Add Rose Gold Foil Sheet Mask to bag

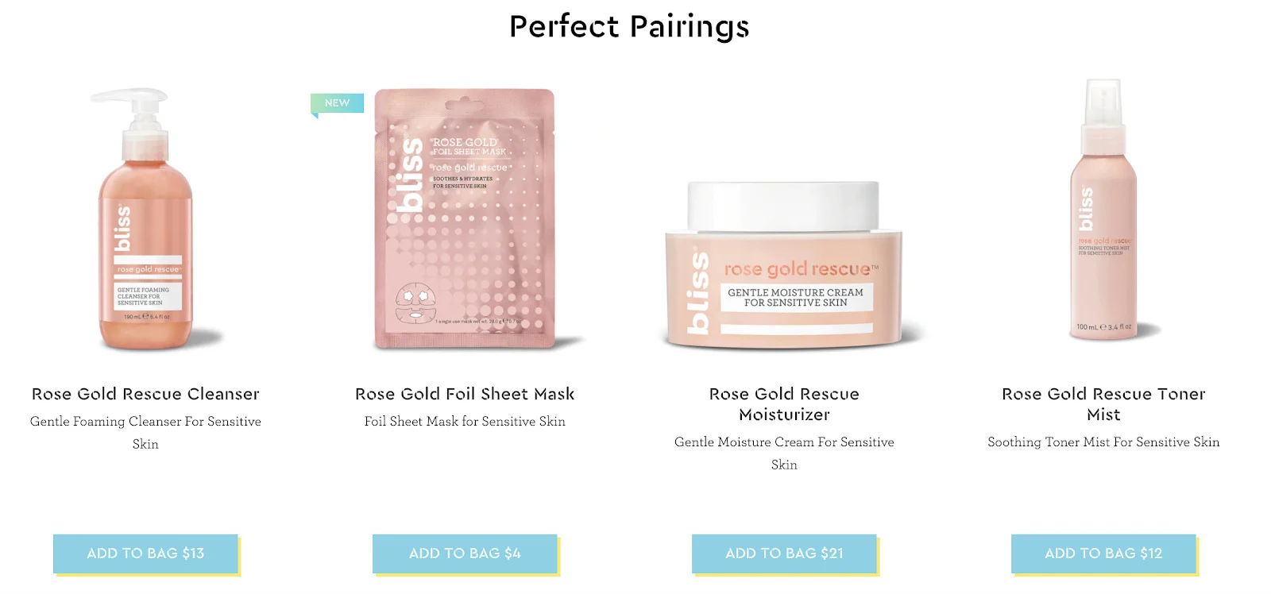465,553
